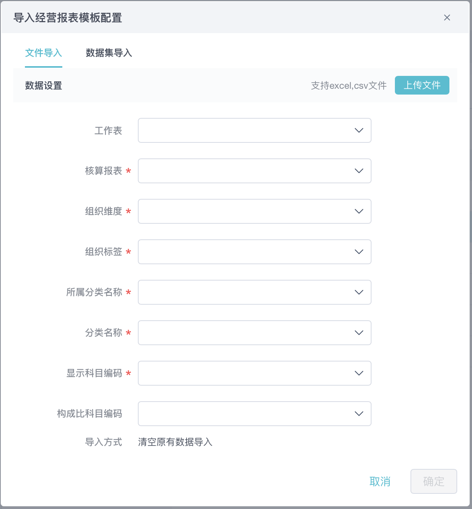
Task: Expand the 所属分类名称 chevron arrow
Action: [x=359, y=292]
